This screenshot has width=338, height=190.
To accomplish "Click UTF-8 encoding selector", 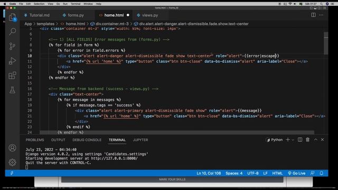I will pyautogui.click(x=253, y=173).
